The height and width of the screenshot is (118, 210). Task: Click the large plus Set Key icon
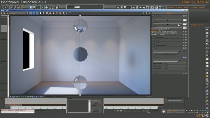(x=163, y=111)
